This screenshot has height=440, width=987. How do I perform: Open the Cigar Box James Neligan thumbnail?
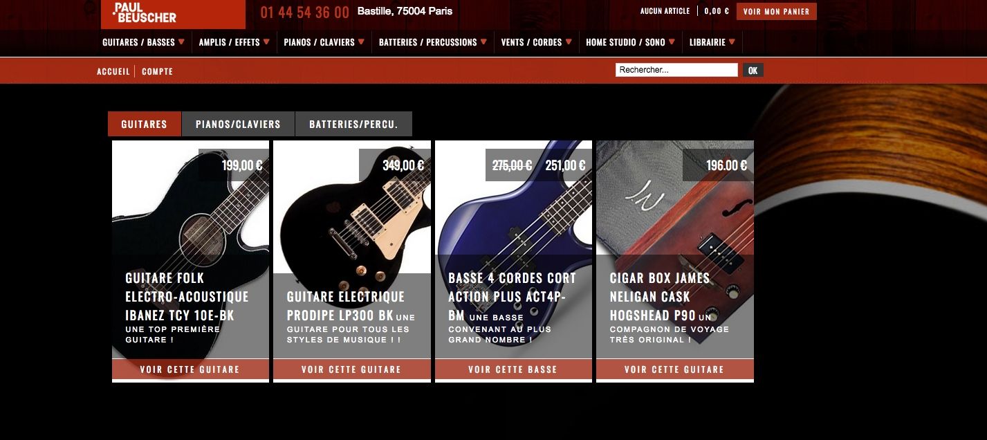tap(675, 208)
